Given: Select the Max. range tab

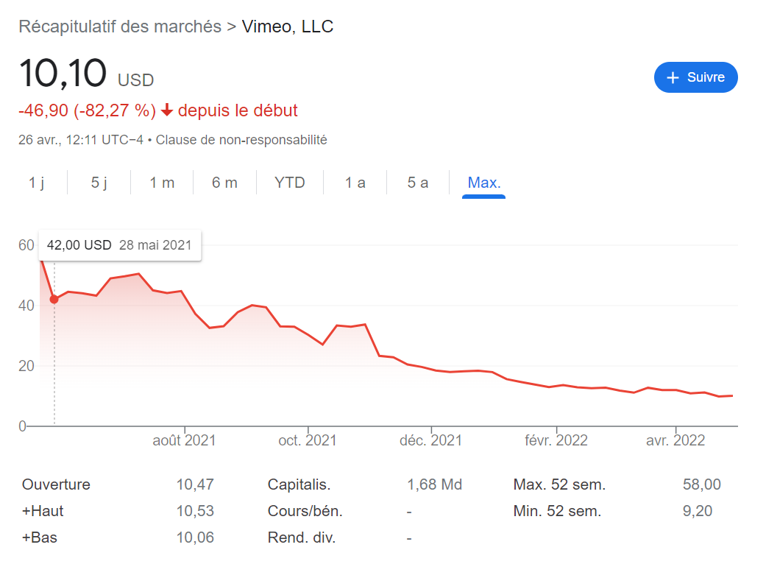Looking at the screenshot, I should (x=483, y=183).
